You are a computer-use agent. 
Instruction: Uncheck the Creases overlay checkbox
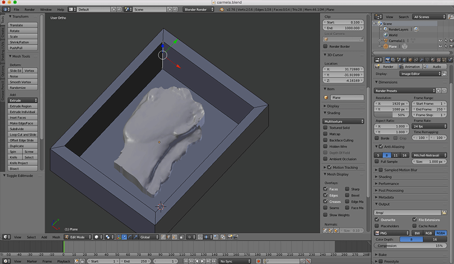(x=325, y=201)
